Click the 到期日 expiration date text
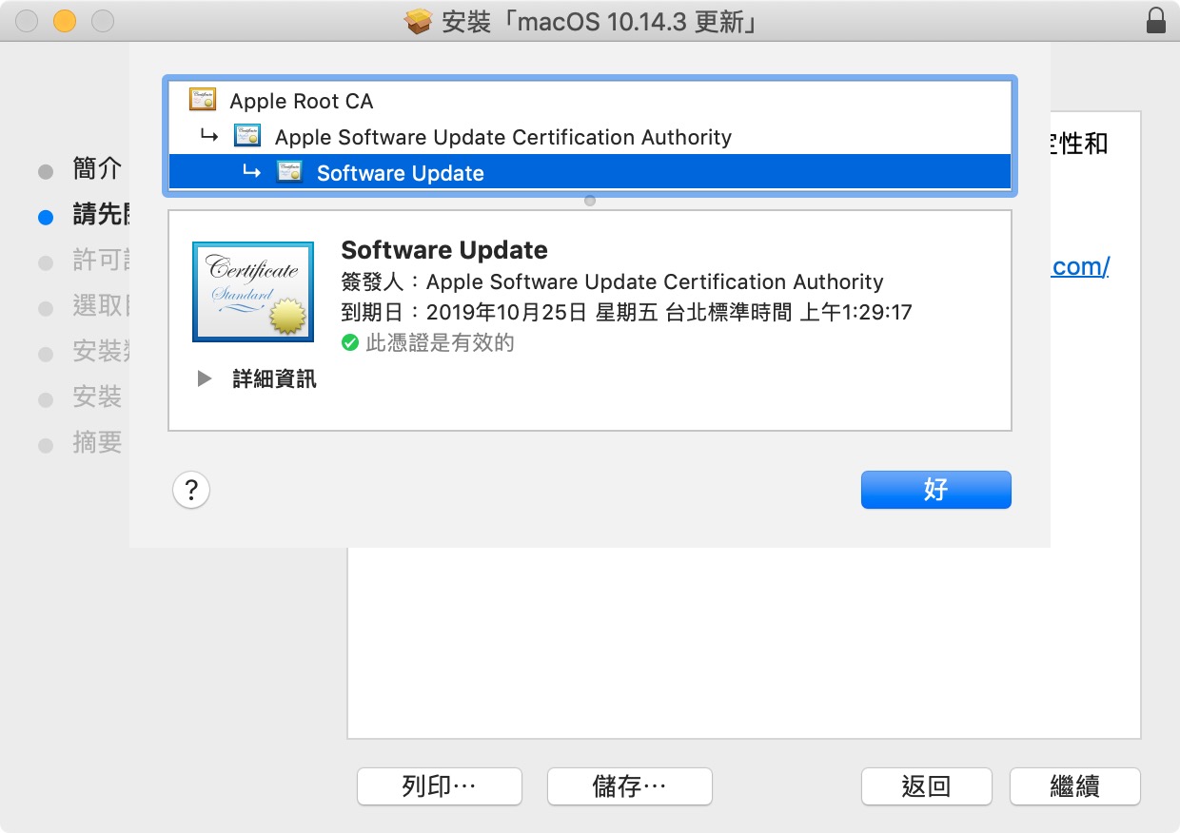Image resolution: width=1180 pixels, height=833 pixels. [x=626, y=312]
